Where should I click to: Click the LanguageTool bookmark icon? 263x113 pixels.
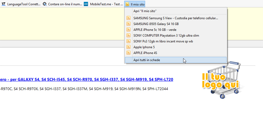3,4
